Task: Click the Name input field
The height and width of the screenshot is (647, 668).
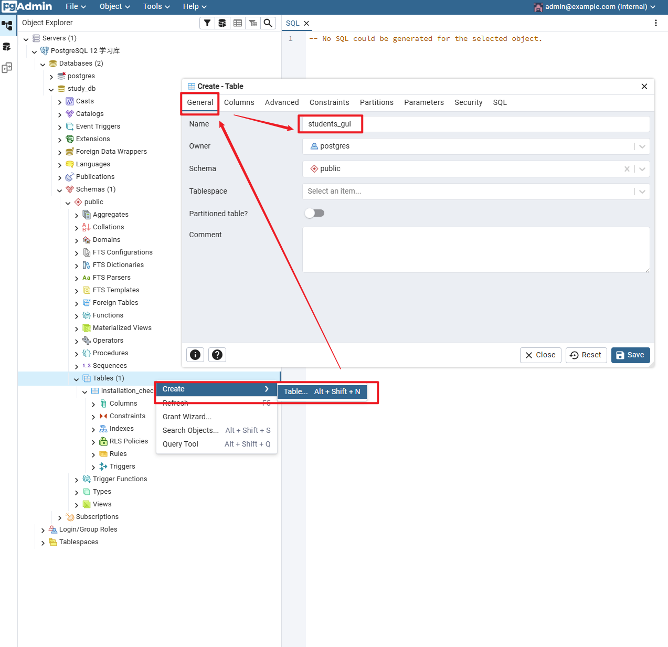Action: tap(476, 124)
